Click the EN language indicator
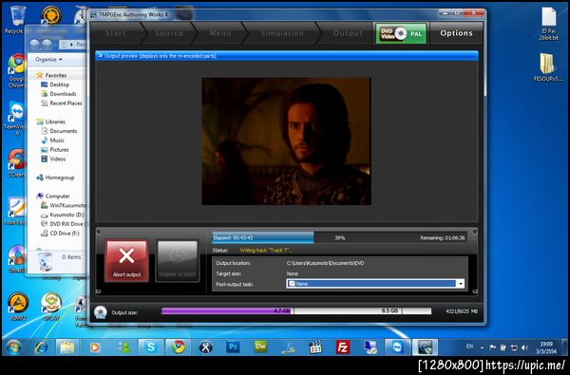 tap(469, 347)
